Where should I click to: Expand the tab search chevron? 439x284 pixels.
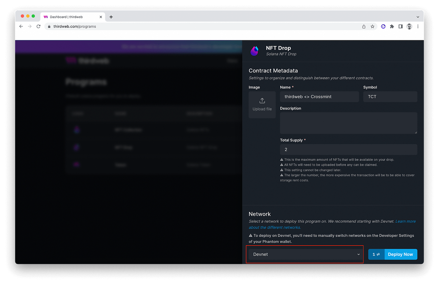tap(418, 17)
